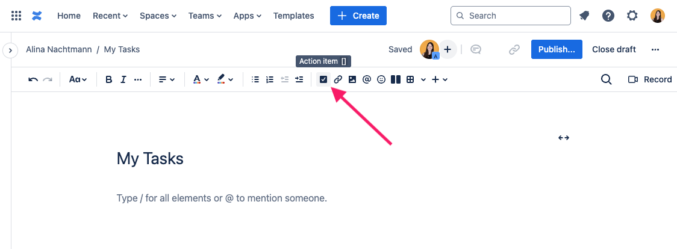Open the insert elements plus dropdown
The height and width of the screenshot is (249, 677).
pyautogui.click(x=440, y=79)
